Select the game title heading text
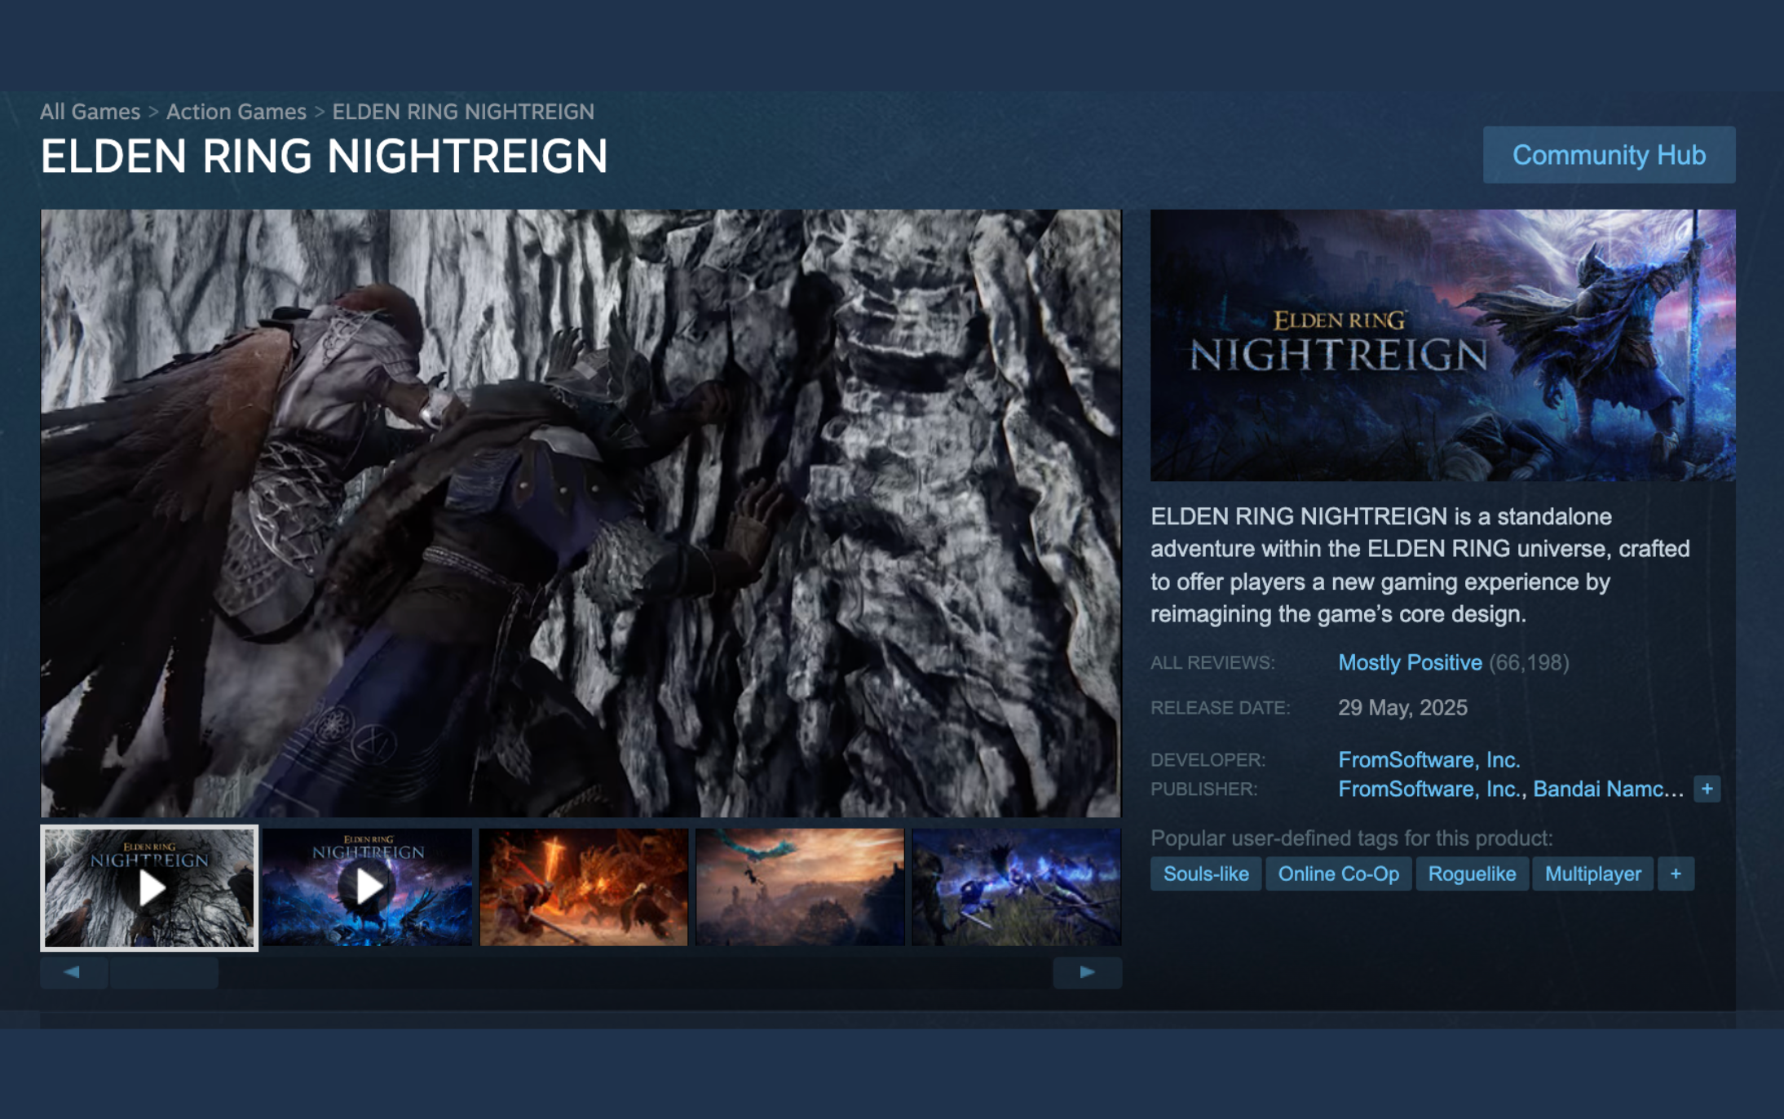Viewport: 1784px width, 1119px height. (324, 156)
